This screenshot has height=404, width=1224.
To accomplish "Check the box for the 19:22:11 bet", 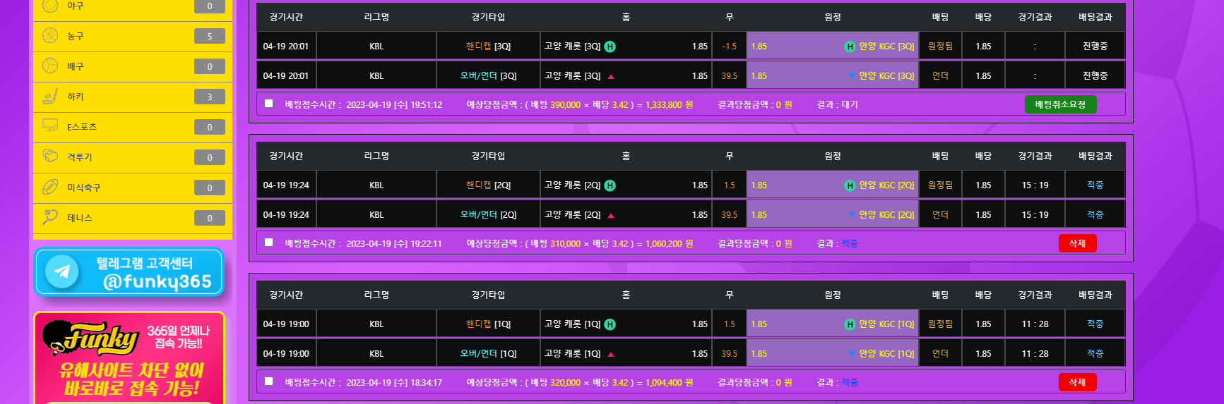I will [x=269, y=243].
